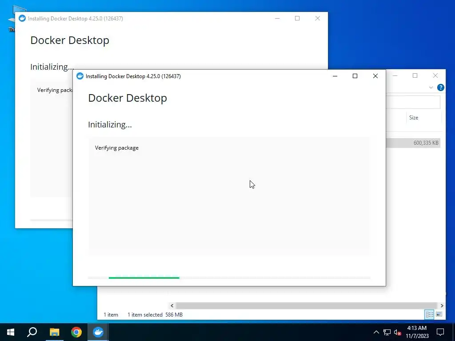Switch Explorer to details view

[x=430, y=314]
